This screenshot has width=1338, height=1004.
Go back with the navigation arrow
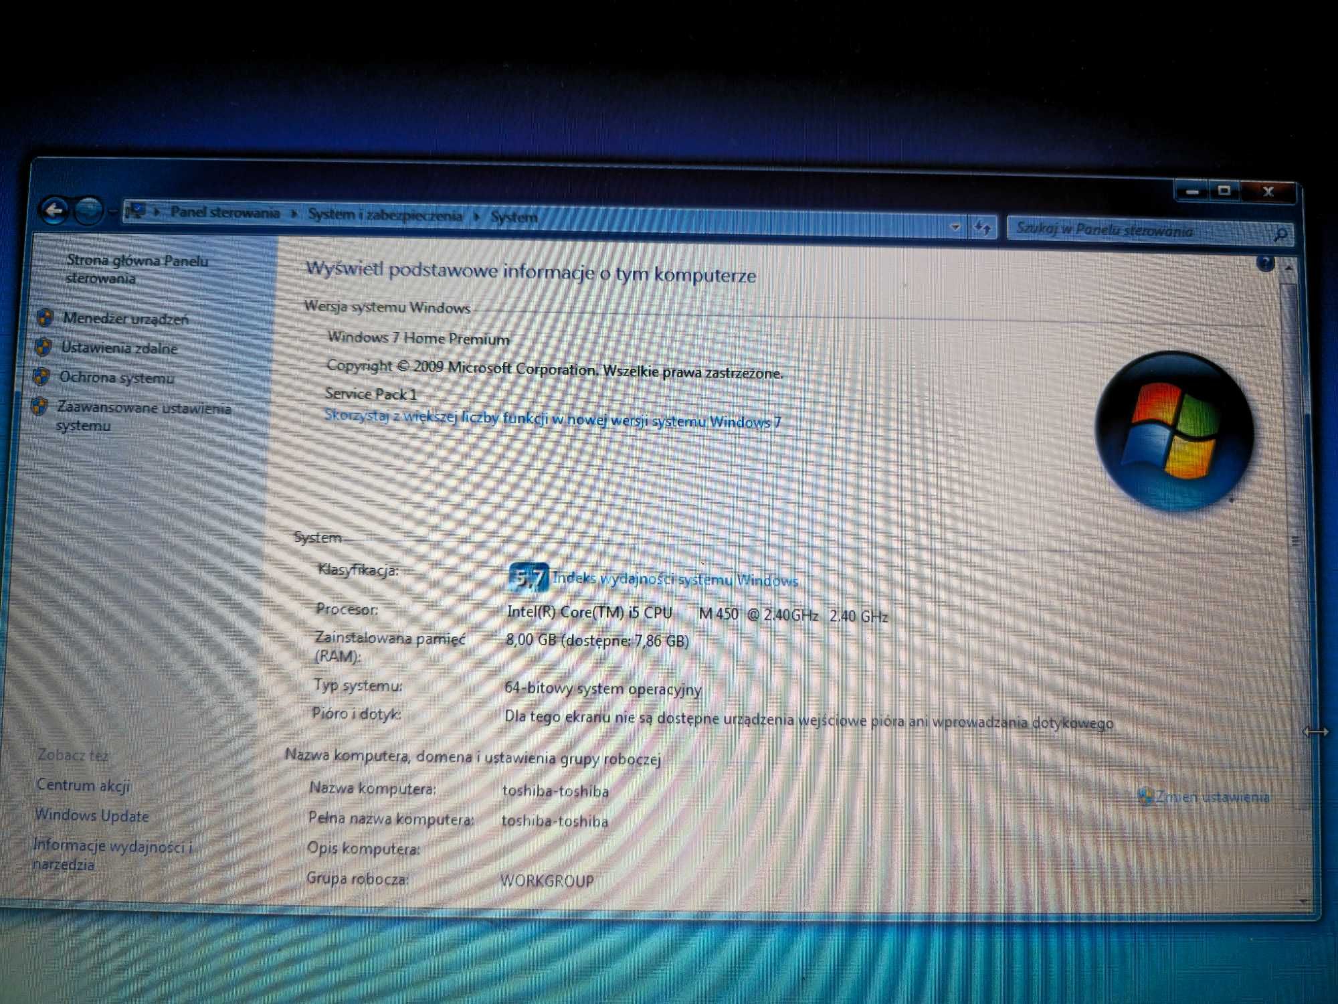(x=54, y=210)
